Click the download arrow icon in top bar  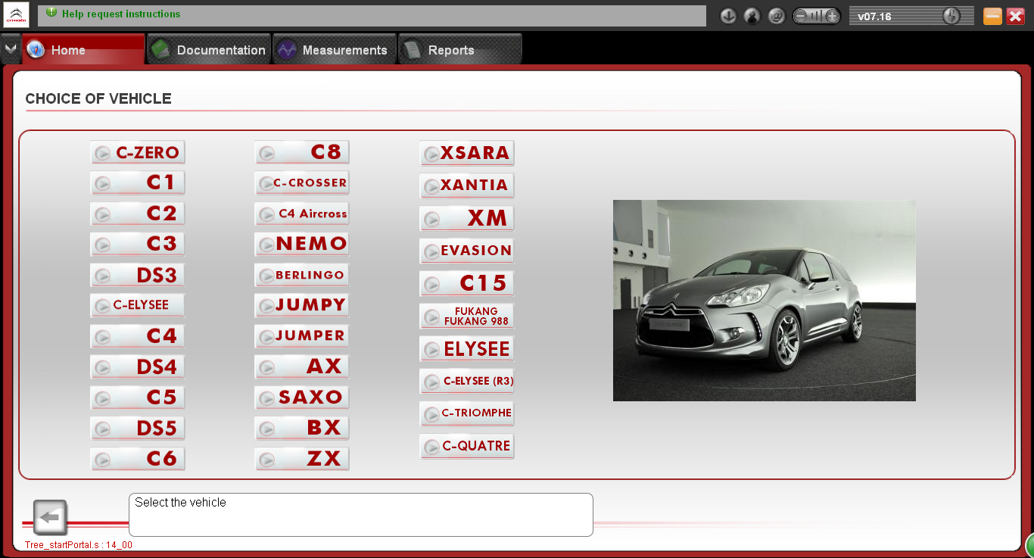[728, 16]
